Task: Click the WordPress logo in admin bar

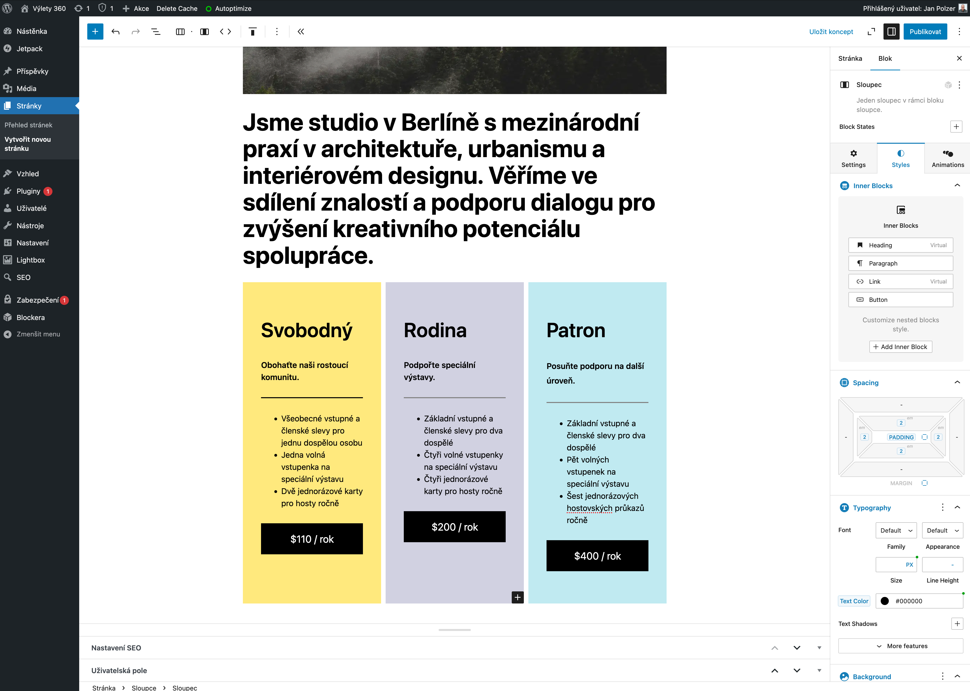Action: point(7,8)
